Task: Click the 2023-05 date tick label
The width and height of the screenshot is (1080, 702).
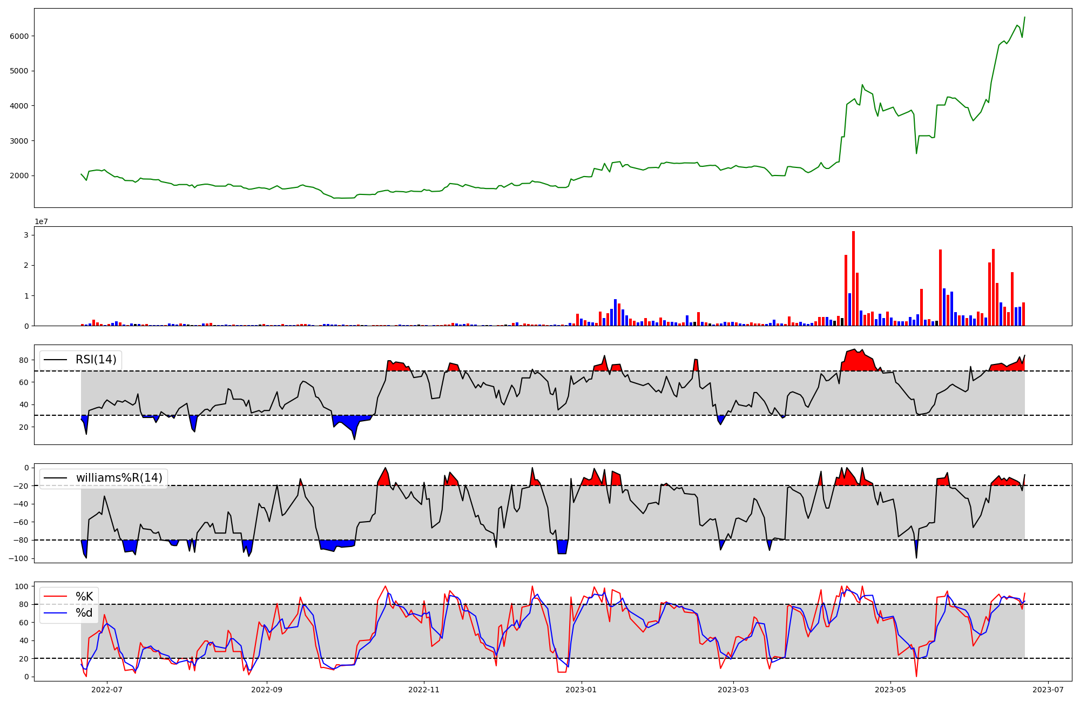Action: click(890, 690)
